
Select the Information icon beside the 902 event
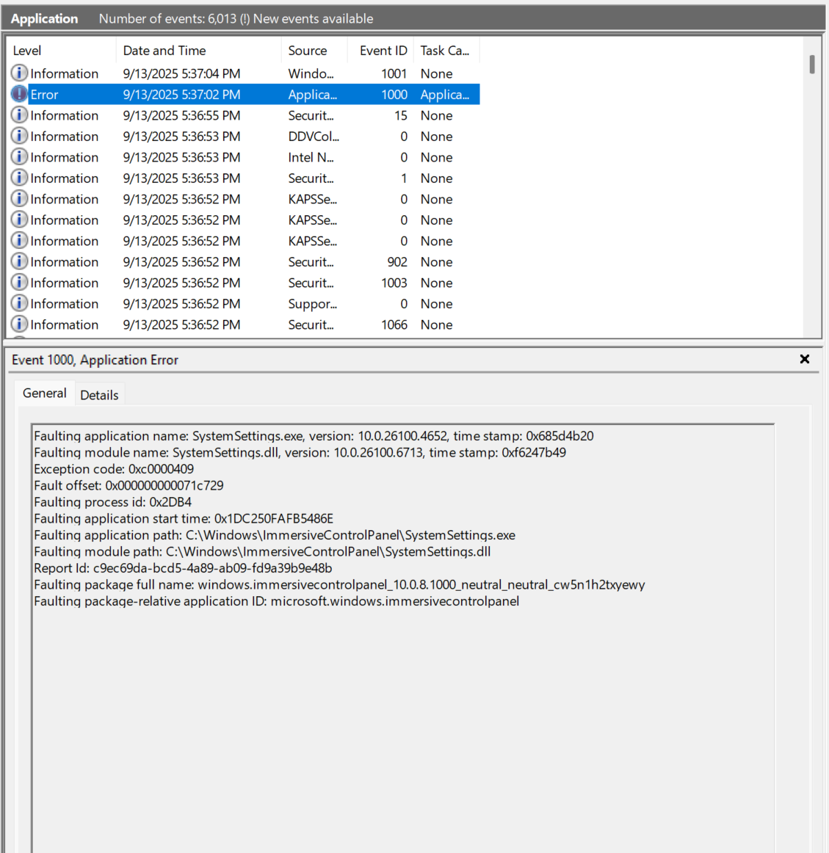[20, 261]
